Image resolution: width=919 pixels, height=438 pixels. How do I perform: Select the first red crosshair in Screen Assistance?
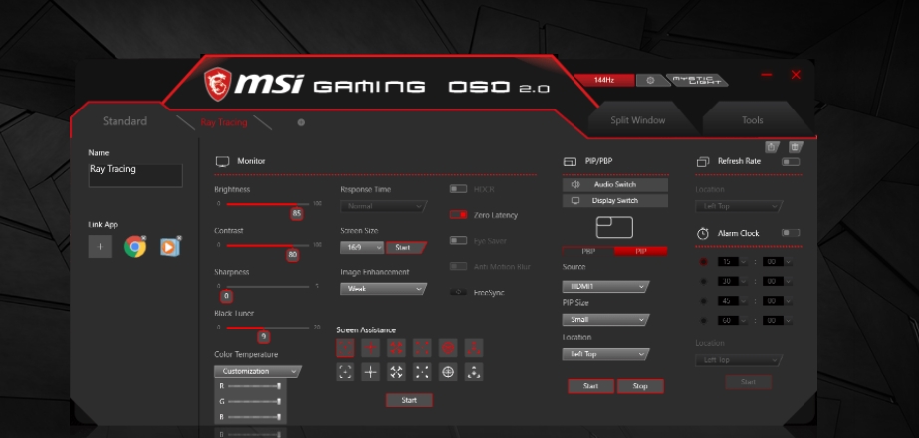(345, 347)
